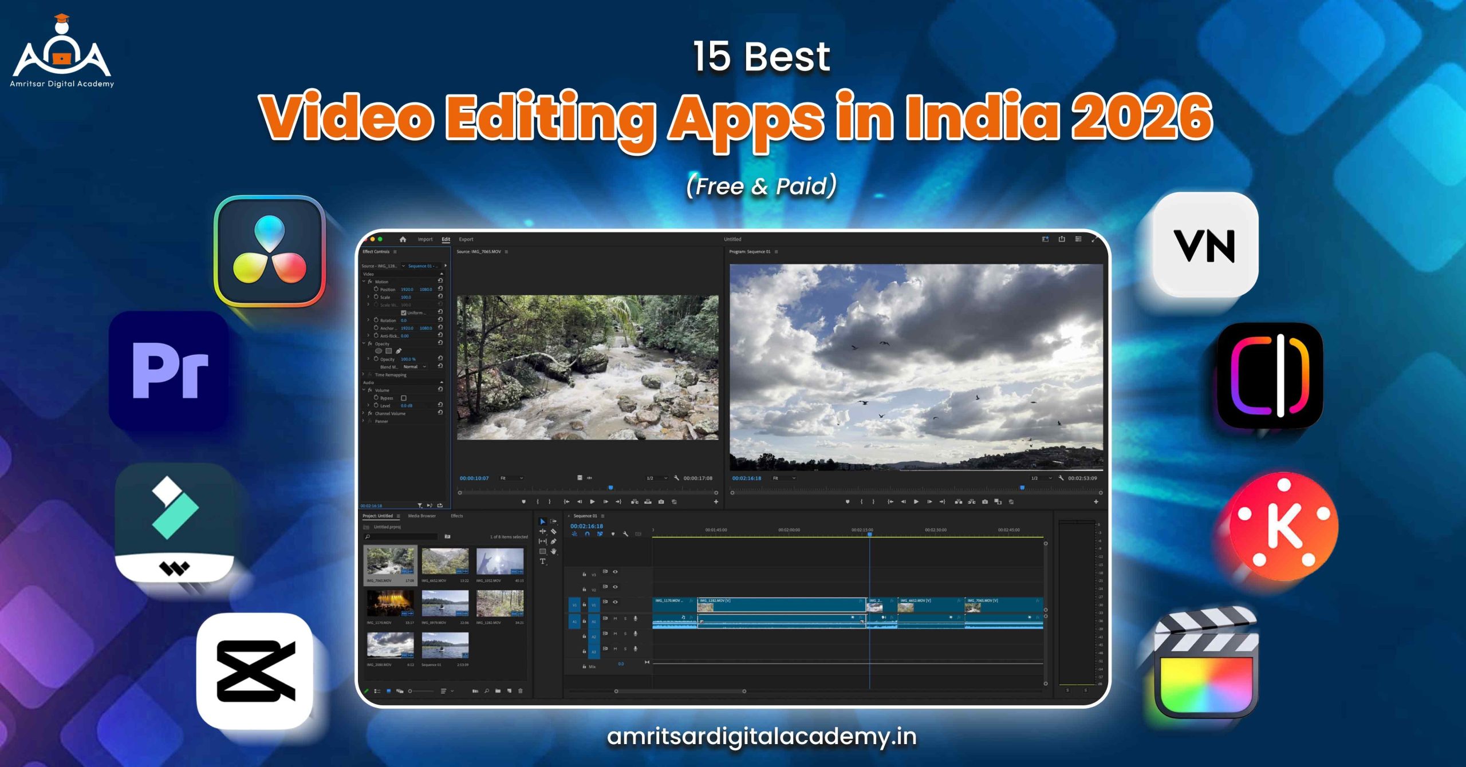
Task: Open Sequence 01 timeline panel menu
Action: pyautogui.click(x=602, y=516)
